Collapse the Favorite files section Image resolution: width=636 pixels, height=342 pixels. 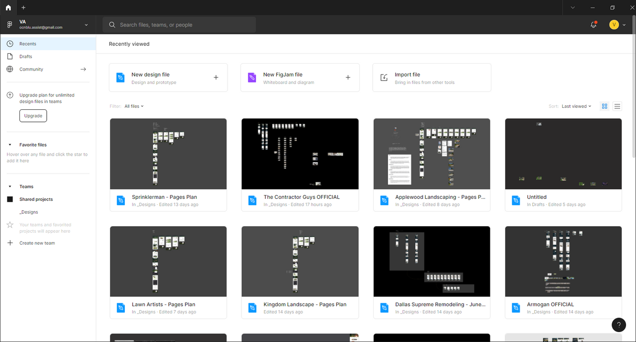pyautogui.click(x=10, y=145)
